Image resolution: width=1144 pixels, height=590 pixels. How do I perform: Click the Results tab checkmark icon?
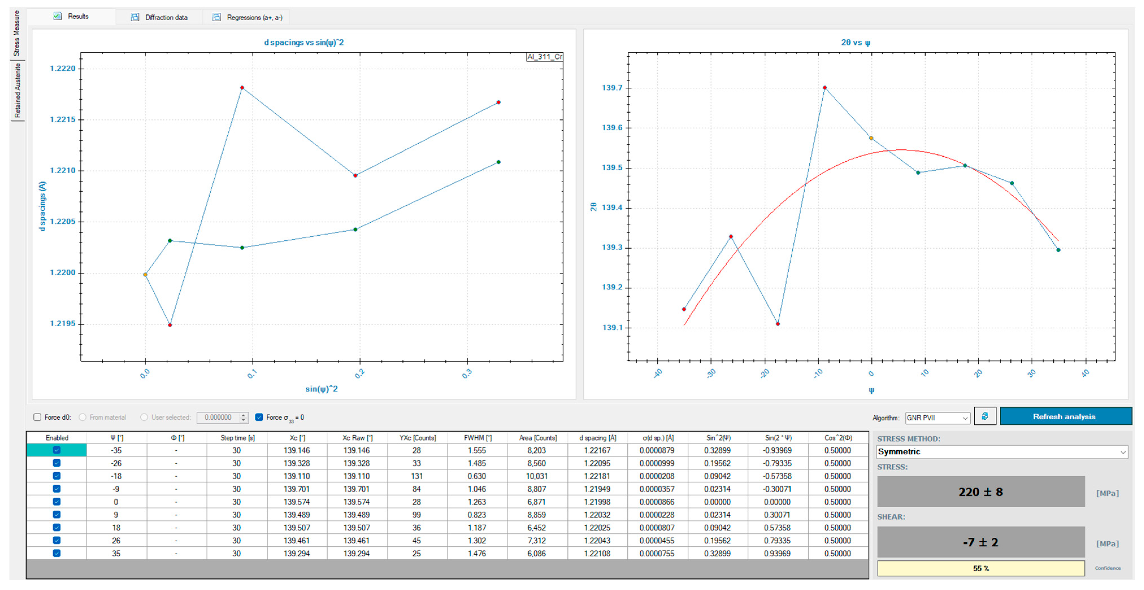click(x=57, y=16)
